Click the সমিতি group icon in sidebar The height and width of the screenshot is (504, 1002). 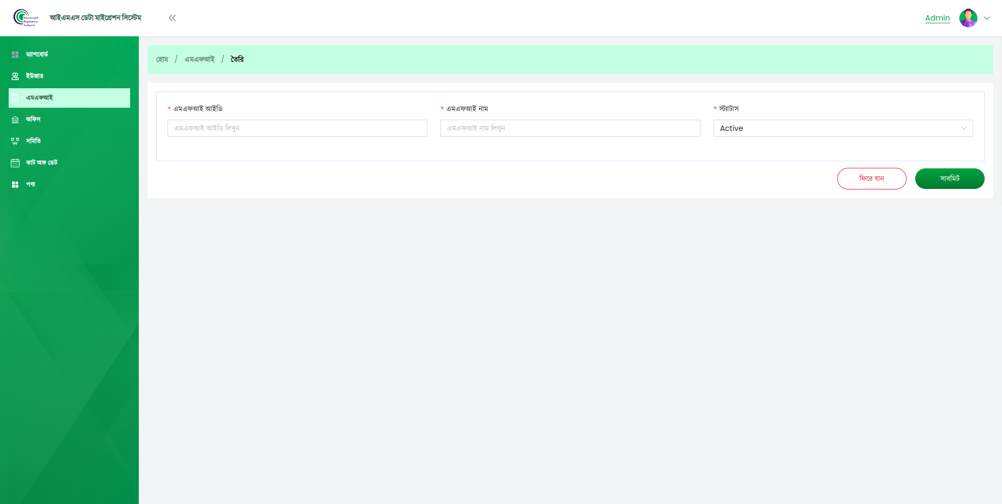pyautogui.click(x=15, y=141)
